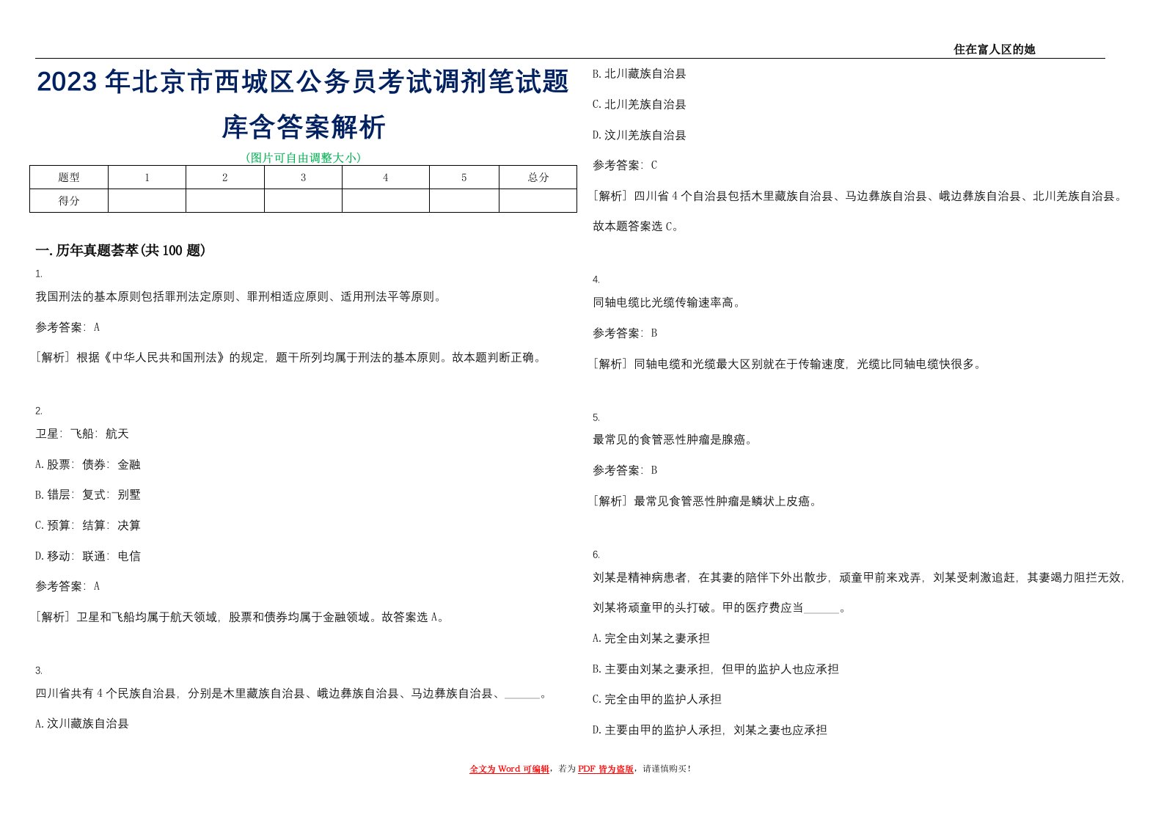Select option 'C.完全由甲的监护人承担'
Image resolution: width=1164 pixels, height=823 pixels.
point(657,699)
